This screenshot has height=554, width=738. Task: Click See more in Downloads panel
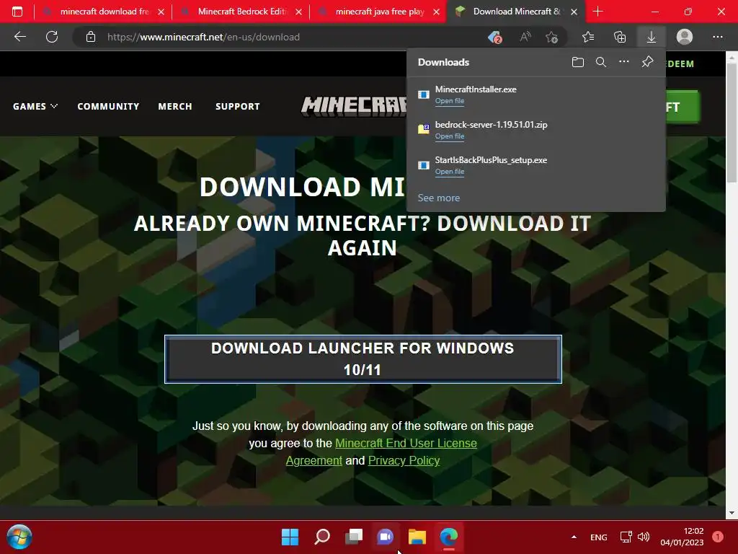(x=439, y=198)
